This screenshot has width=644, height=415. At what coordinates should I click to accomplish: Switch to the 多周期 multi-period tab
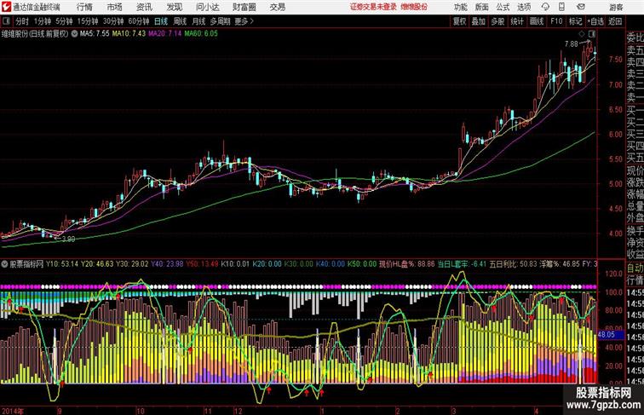click(x=220, y=21)
